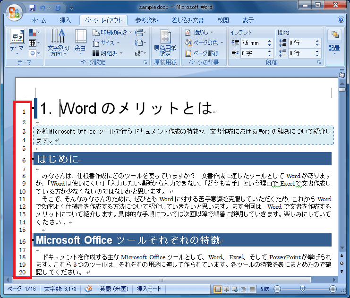Open the 余白 margins menu

(x=80, y=43)
